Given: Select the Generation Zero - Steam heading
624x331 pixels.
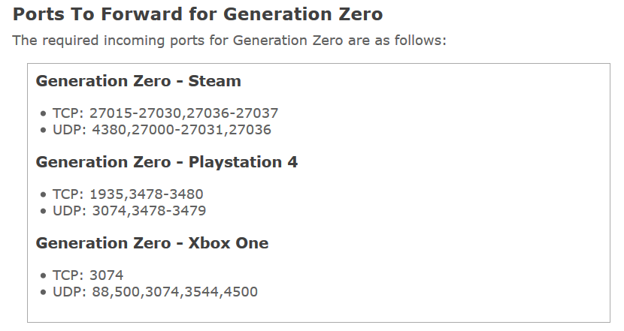Looking at the screenshot, I should click(x=138, y=81).
